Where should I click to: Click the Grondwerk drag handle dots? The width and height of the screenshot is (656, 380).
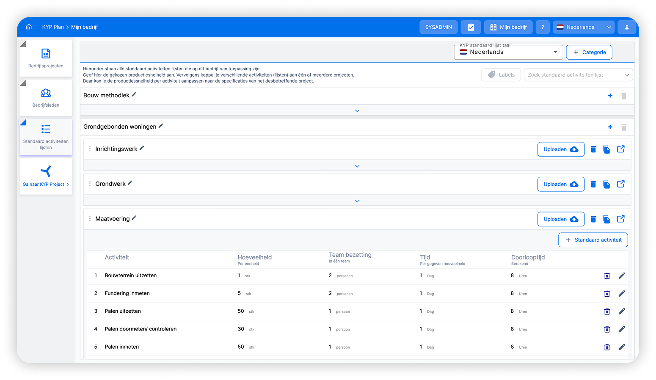[90, 184]
